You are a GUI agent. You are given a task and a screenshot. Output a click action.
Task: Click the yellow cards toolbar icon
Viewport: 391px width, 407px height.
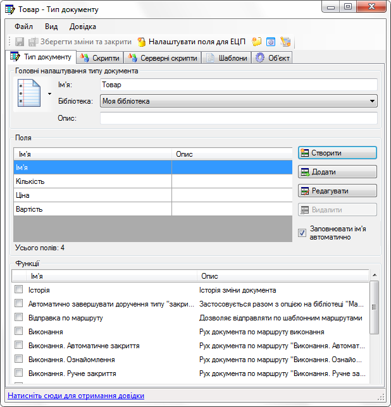257,42
